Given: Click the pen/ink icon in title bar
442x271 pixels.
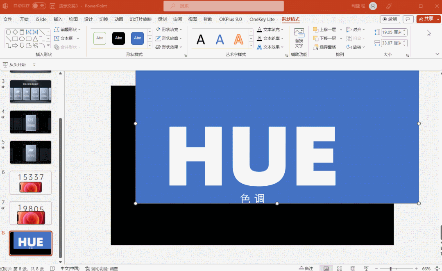Looking at the screenshot, I should (389, 6).
